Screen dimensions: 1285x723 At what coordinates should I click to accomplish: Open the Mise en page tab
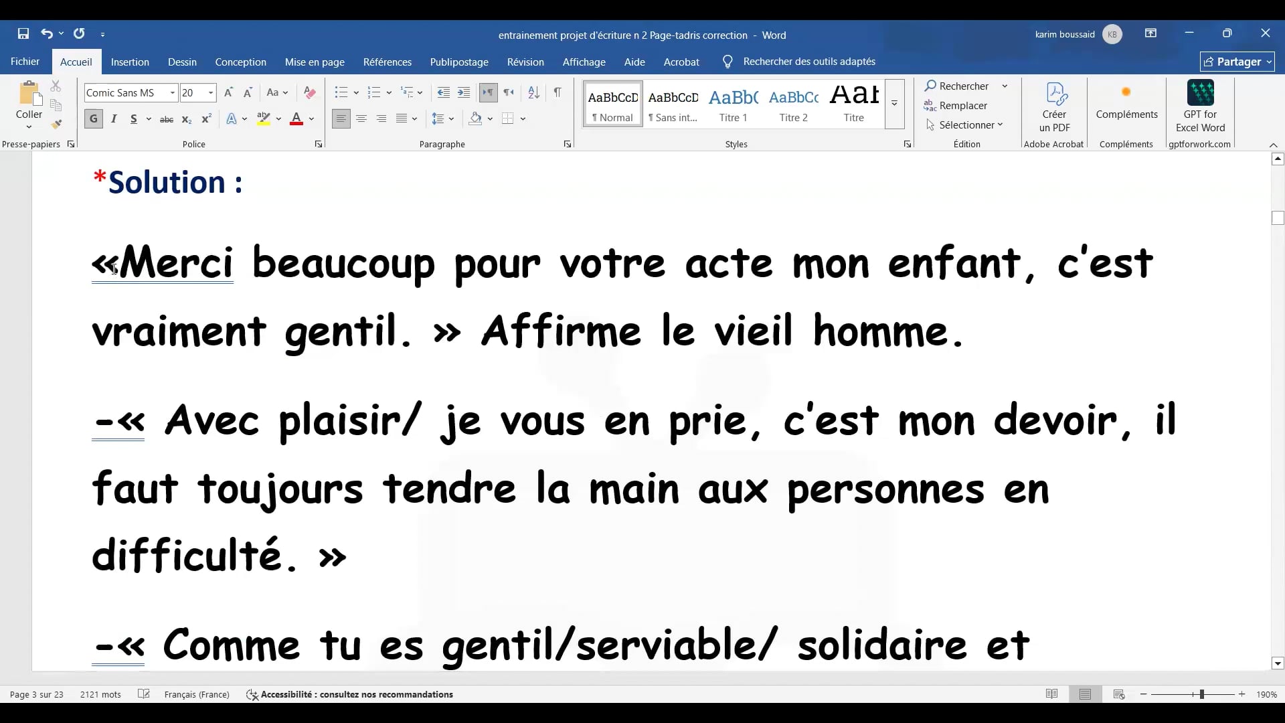(x=315, y=62)
